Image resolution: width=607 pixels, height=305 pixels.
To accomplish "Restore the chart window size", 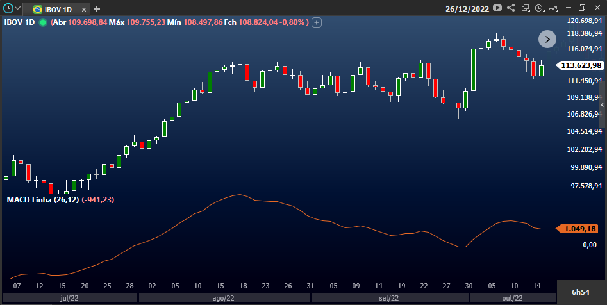I will click(x=582, y=8).
